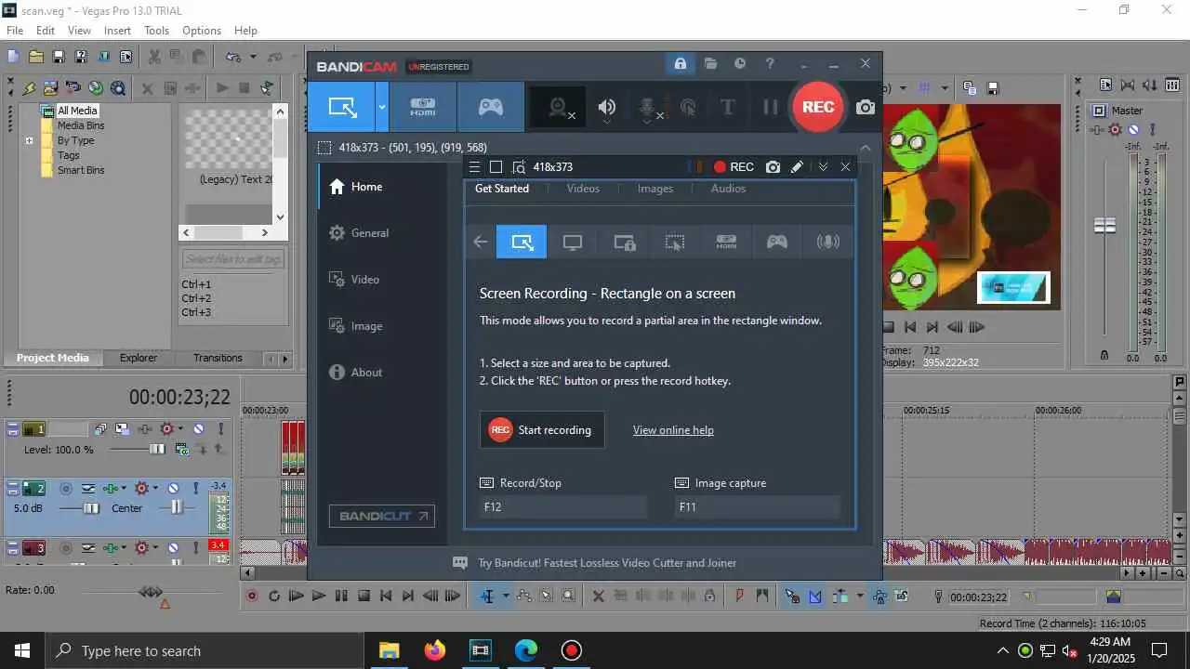1190x669 pixels.
Task: Click the Bandicut button
Action: 381,516
